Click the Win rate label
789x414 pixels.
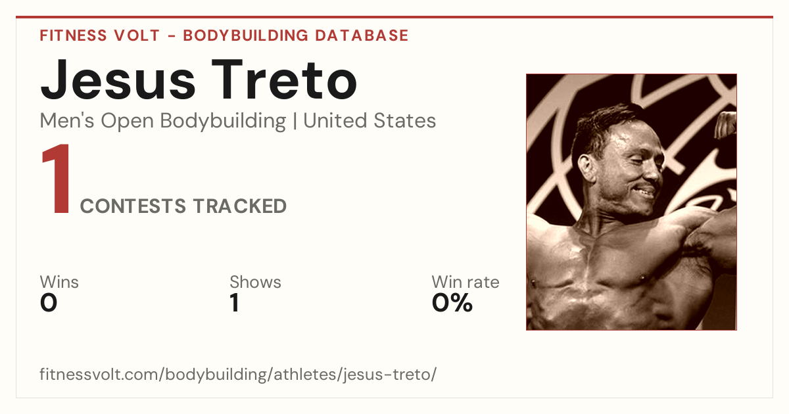[x=466, y=282]
